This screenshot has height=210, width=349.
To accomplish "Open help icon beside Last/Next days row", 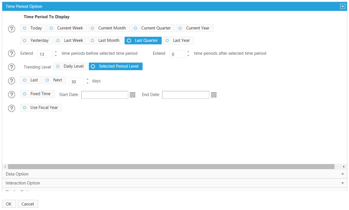I will (x=12, y=81).
